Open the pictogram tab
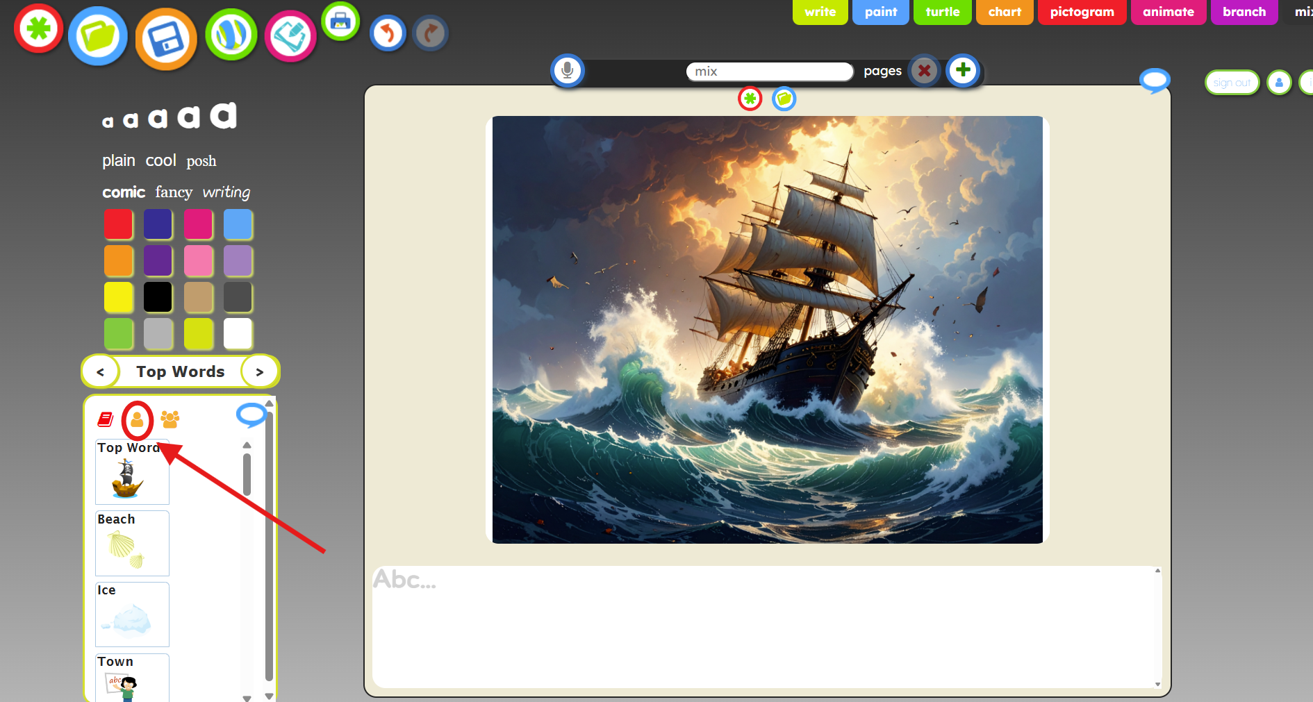Screen dimensions: 1313x702 1082,12
